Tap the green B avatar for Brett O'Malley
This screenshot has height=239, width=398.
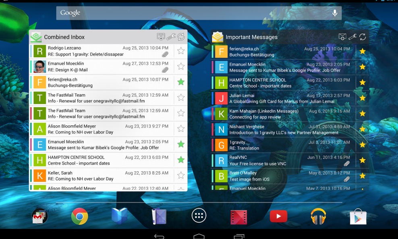(x=221, y=176)
